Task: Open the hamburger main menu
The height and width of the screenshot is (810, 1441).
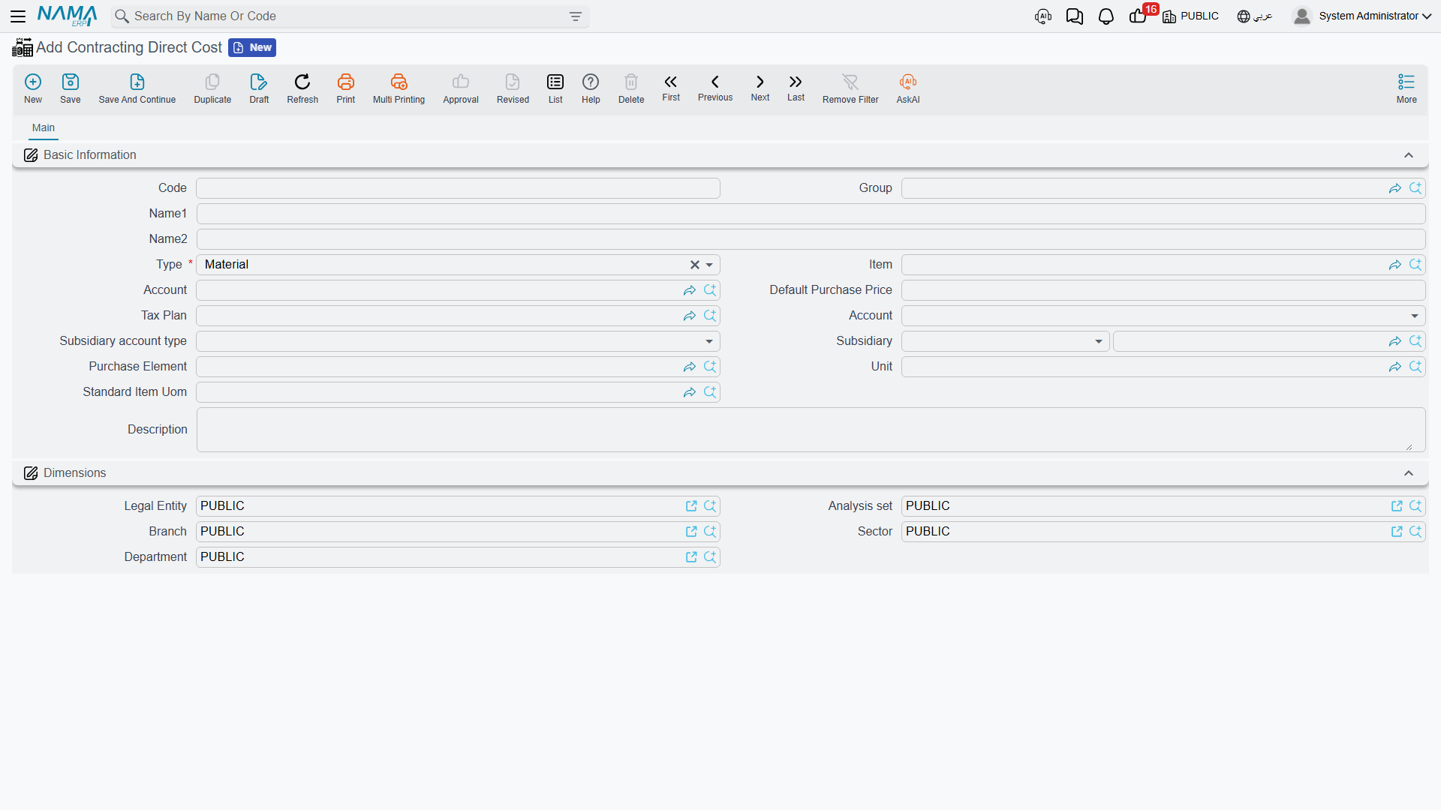Action: pos(18,16)
